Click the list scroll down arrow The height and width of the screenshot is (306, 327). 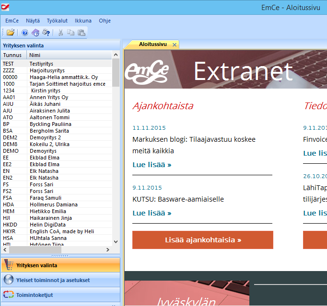point(116,242)
